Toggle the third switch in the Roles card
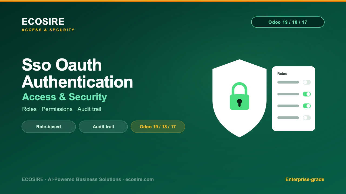The width and height of the screenshot is (346, 194). pyautogui.click(x=307, y=106)
